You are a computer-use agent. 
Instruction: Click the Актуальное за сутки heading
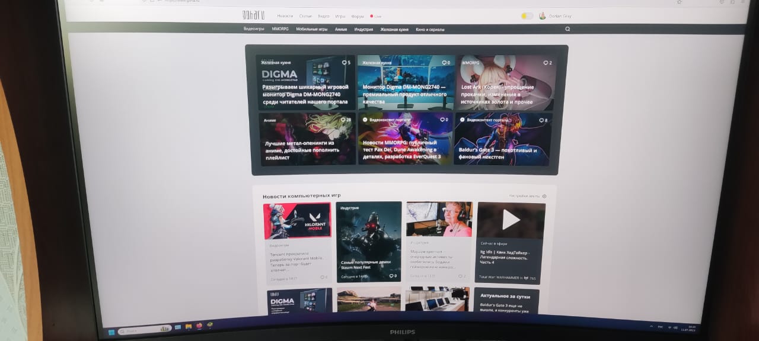click(x=504, y=295)
